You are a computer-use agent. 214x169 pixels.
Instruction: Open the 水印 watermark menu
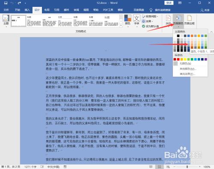point(168,20)
